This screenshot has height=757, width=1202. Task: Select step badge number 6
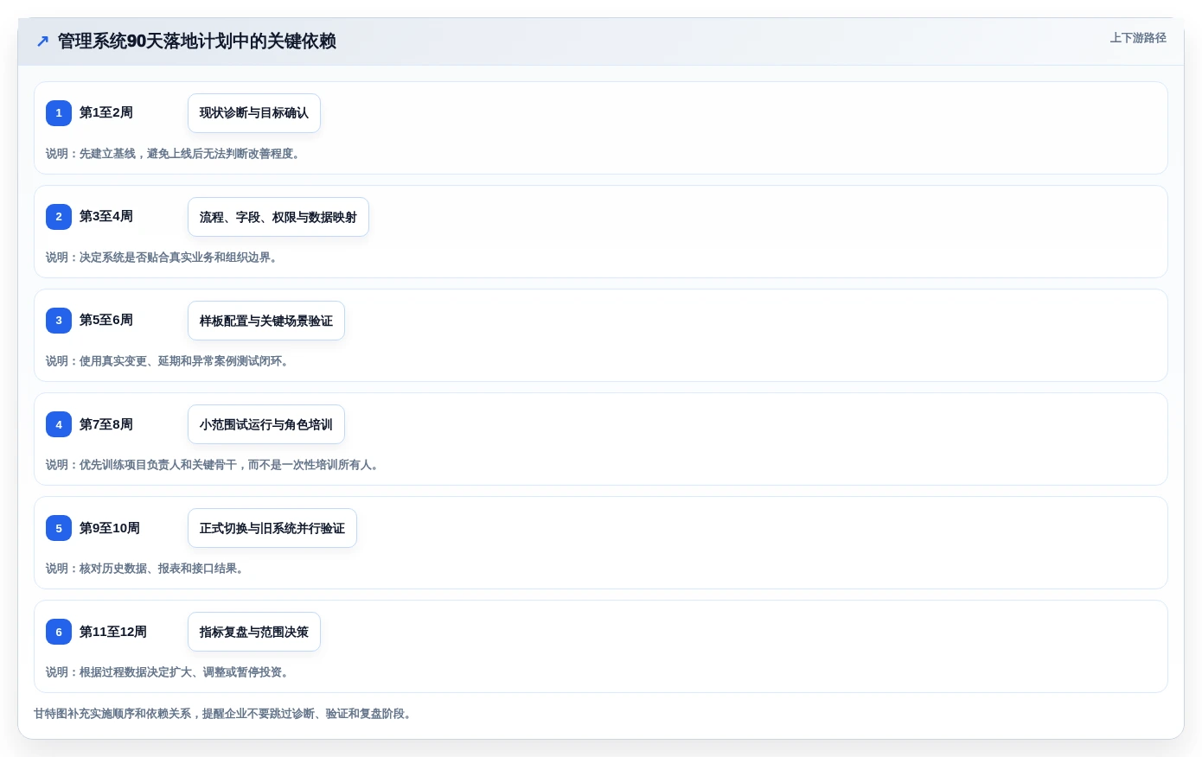pyautogui.click(x=59, y=632)
